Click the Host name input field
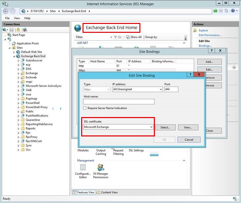The width and height of the screenshot is (241, 203). pos(119,102)
